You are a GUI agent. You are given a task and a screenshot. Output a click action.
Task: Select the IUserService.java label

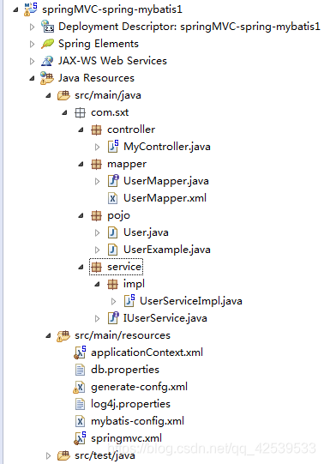(x=165, y=318)
